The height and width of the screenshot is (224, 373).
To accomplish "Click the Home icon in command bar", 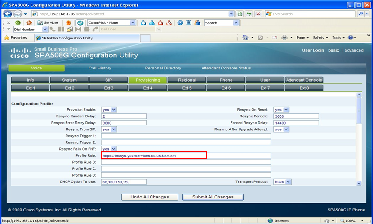I will [245, 38].
